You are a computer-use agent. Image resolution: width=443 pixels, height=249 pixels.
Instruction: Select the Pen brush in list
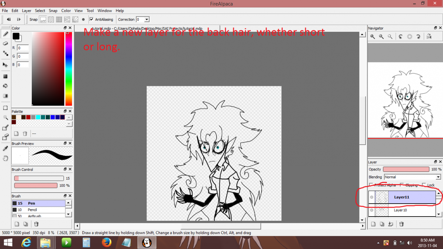pos(38,203)
